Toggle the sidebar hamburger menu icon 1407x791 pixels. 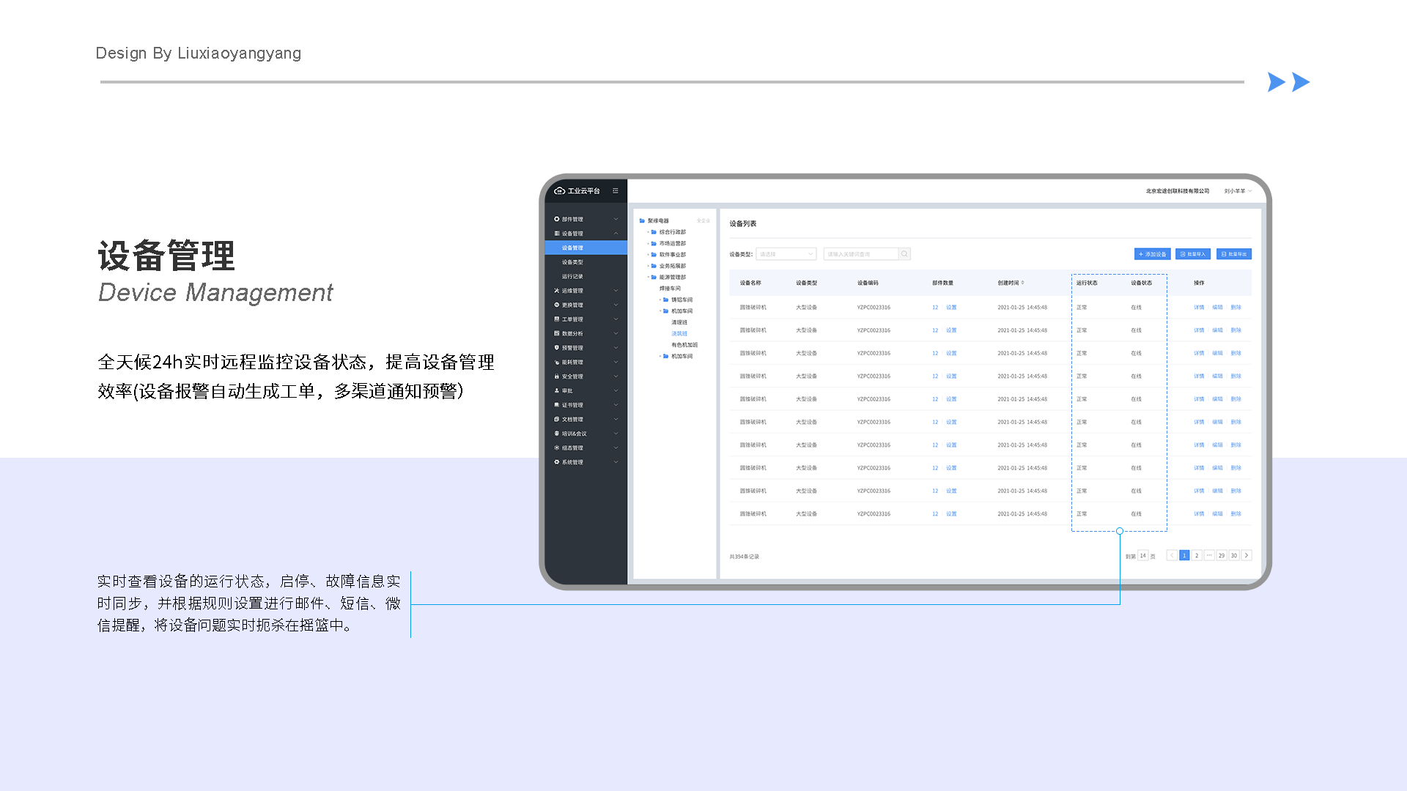[x=616, y=190]
